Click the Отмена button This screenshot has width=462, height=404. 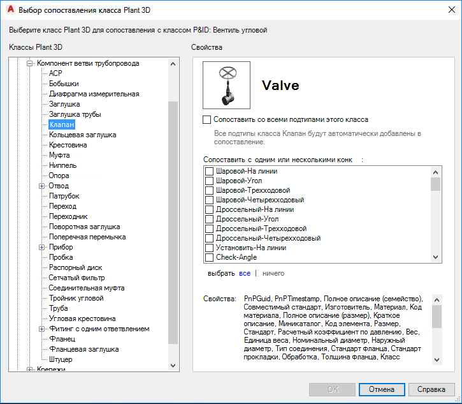click(x=382, y=389)
